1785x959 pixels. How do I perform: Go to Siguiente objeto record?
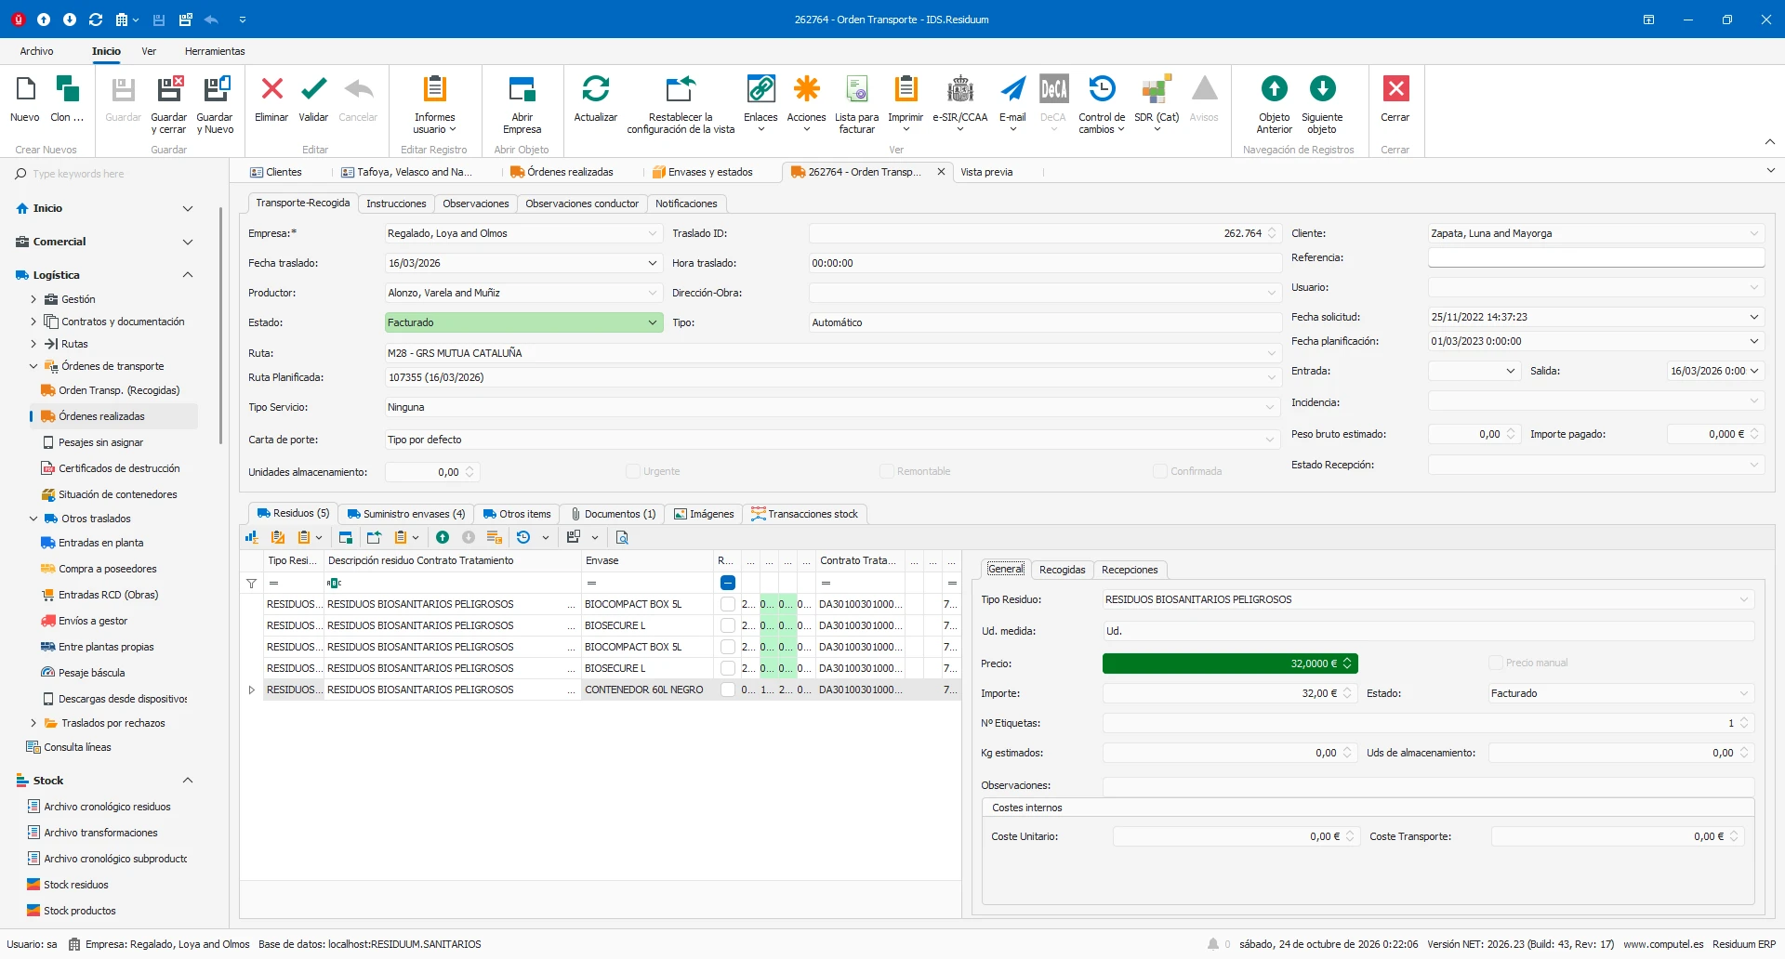1322,89
